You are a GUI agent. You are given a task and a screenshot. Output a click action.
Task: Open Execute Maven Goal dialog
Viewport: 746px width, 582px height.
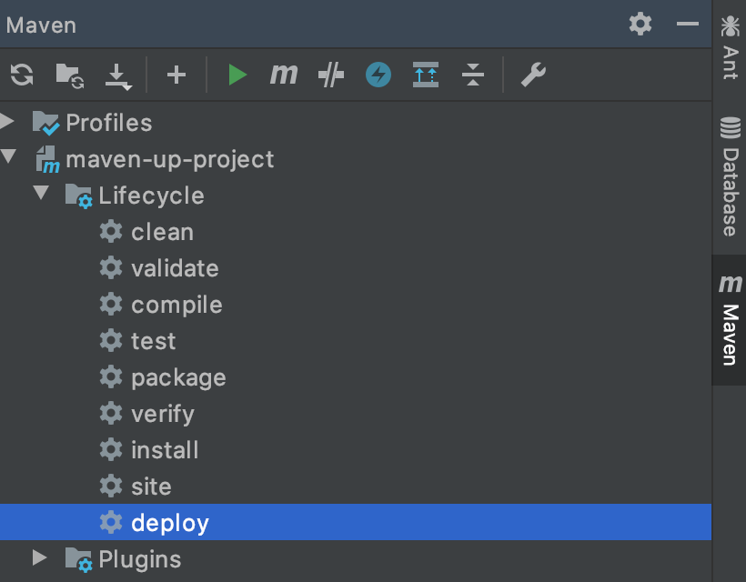coord(284,75)
